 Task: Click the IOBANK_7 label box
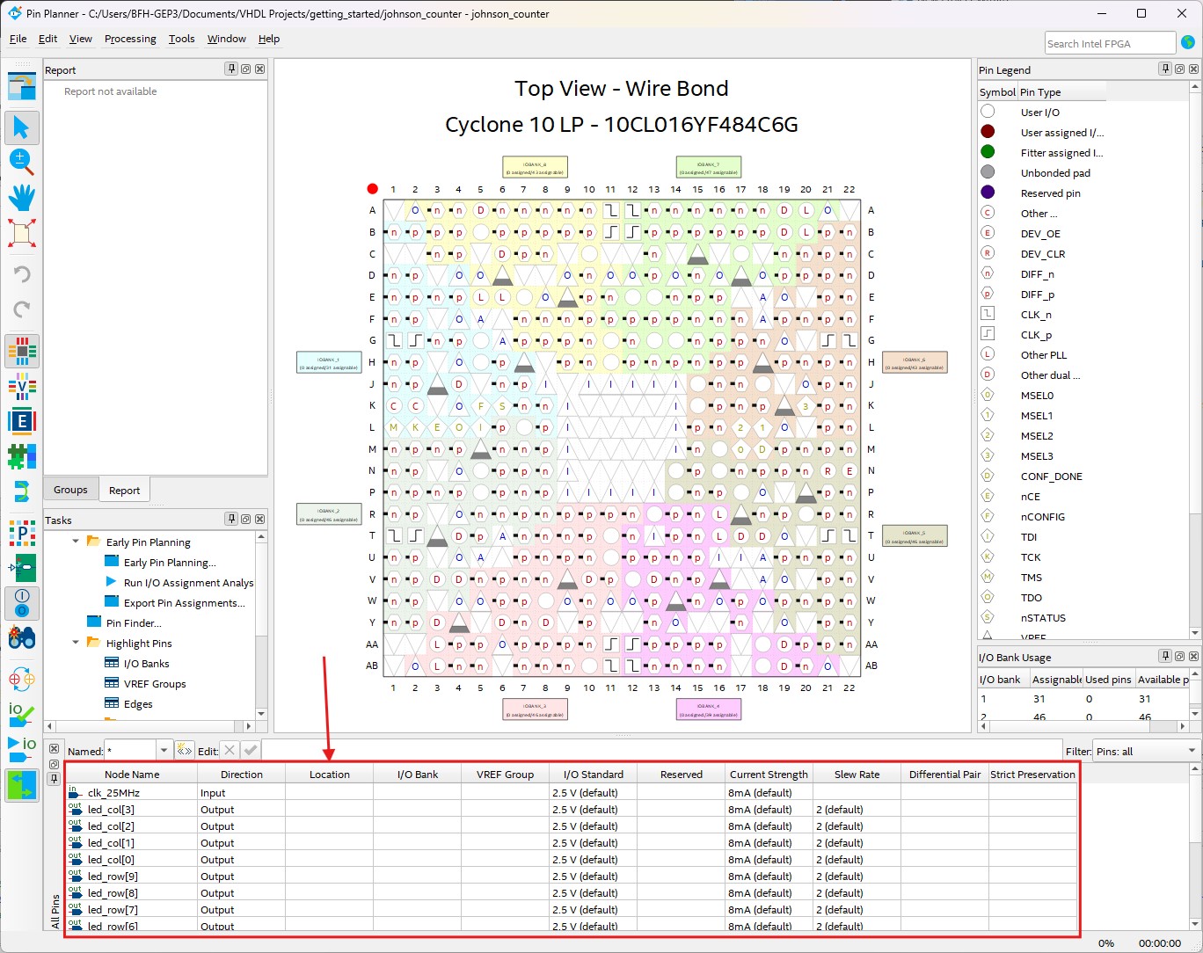pos(708,167)
